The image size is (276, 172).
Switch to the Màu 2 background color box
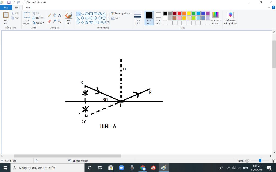[x=158, y=18]
